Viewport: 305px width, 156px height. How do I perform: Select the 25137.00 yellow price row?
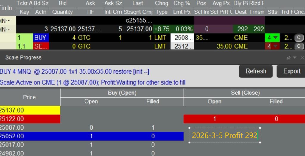30,110
